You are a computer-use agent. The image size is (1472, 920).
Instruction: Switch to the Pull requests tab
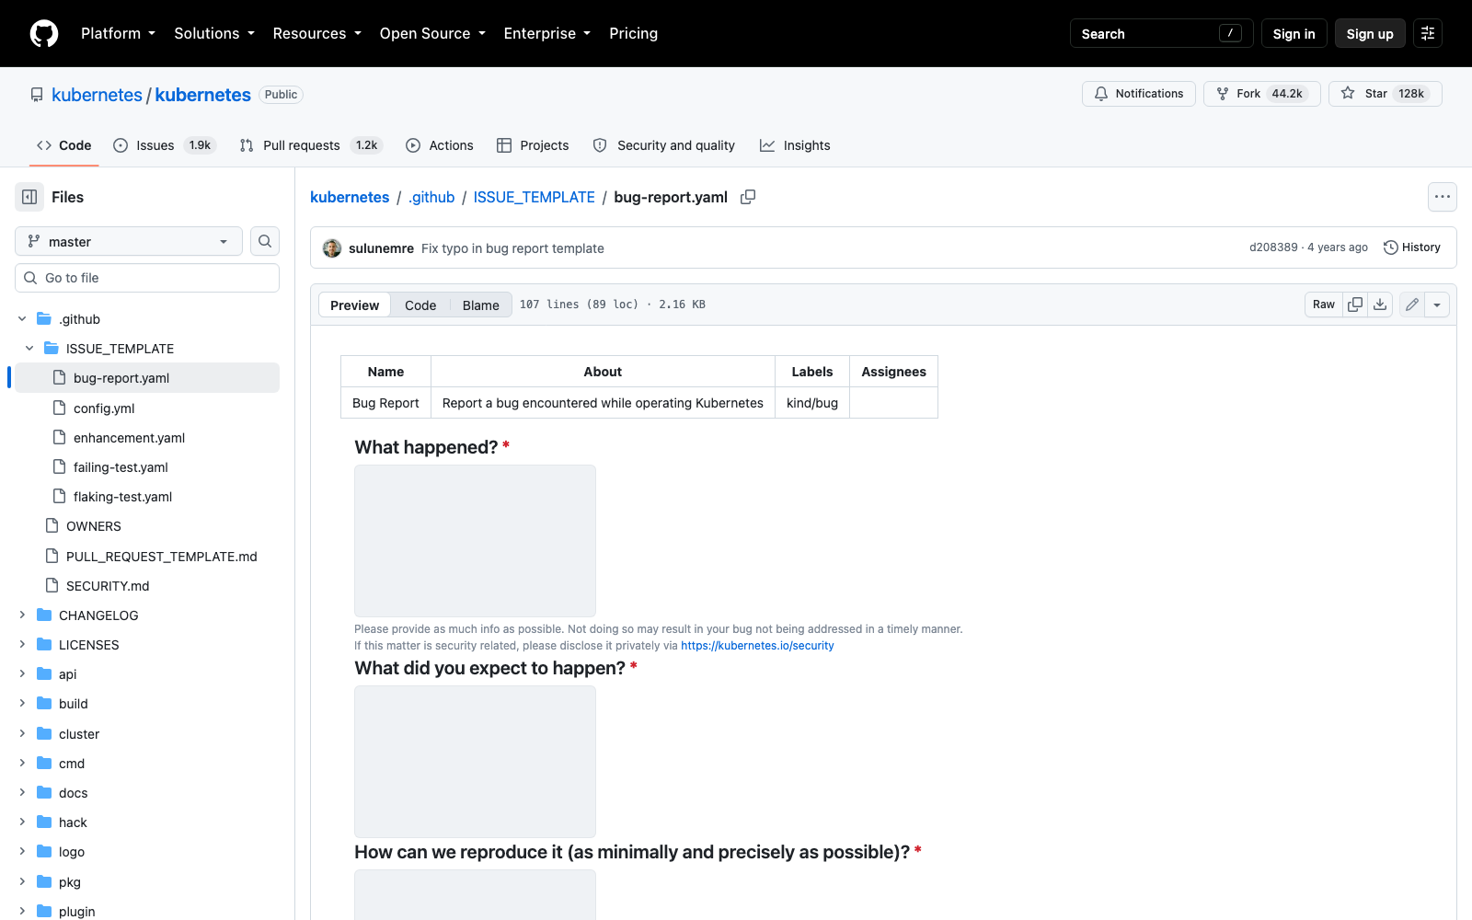(311, 145)
